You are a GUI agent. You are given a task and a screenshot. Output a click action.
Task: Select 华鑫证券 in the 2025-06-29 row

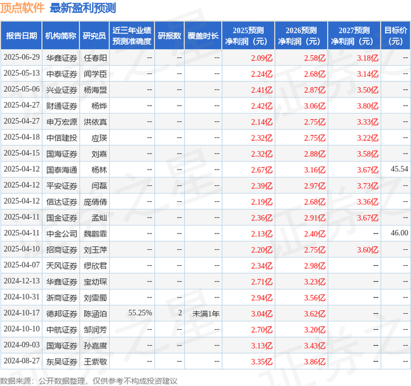click(x=62, y=57)
